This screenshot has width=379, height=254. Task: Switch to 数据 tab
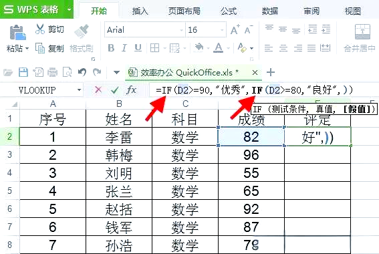point(270,11)
